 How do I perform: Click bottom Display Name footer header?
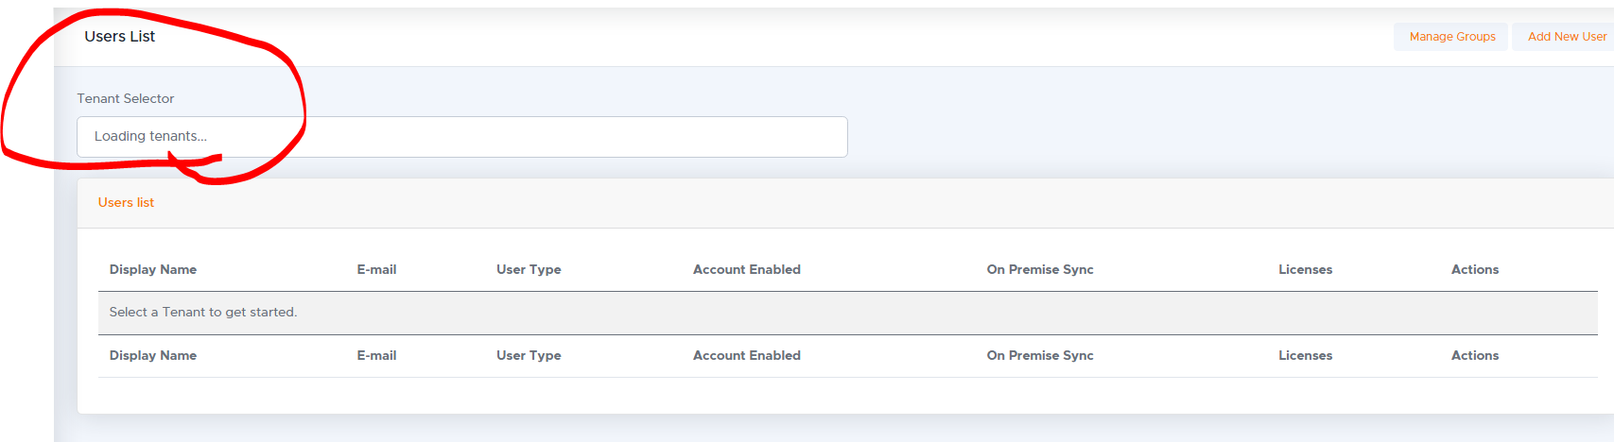(153, 355)
